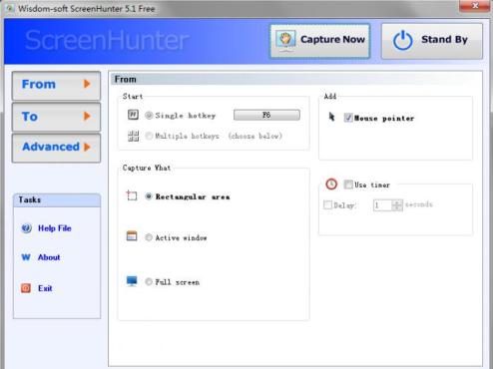The width and height of the screenshot is (493, 369).
Task: Click orange arrow beside To
Action: 87,116
